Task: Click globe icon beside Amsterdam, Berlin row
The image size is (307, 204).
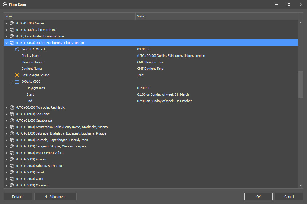Action: click(x=12, y=127)
